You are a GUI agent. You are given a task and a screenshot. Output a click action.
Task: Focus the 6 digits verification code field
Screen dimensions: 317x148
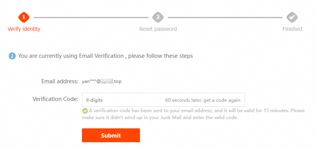pyautogui.click(x=164, y=100)
